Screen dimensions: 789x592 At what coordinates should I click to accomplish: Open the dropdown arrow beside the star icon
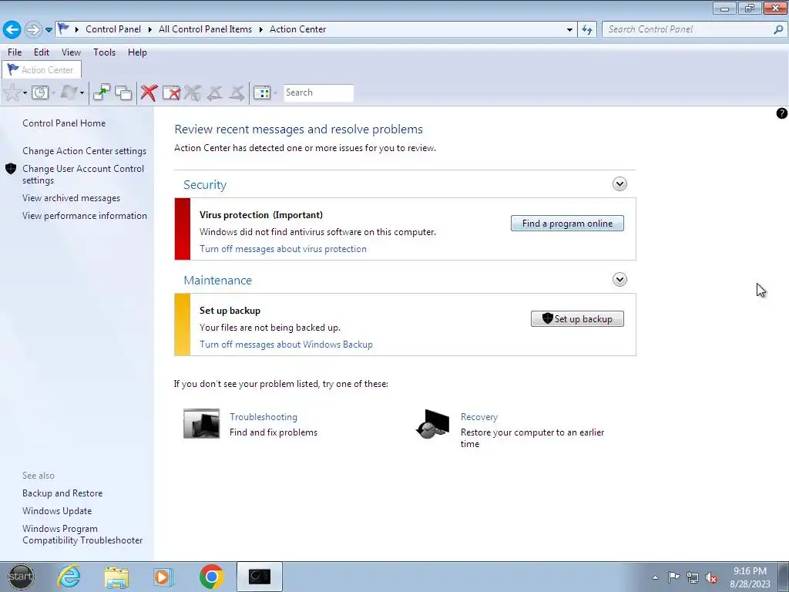[x=25, y=93]
